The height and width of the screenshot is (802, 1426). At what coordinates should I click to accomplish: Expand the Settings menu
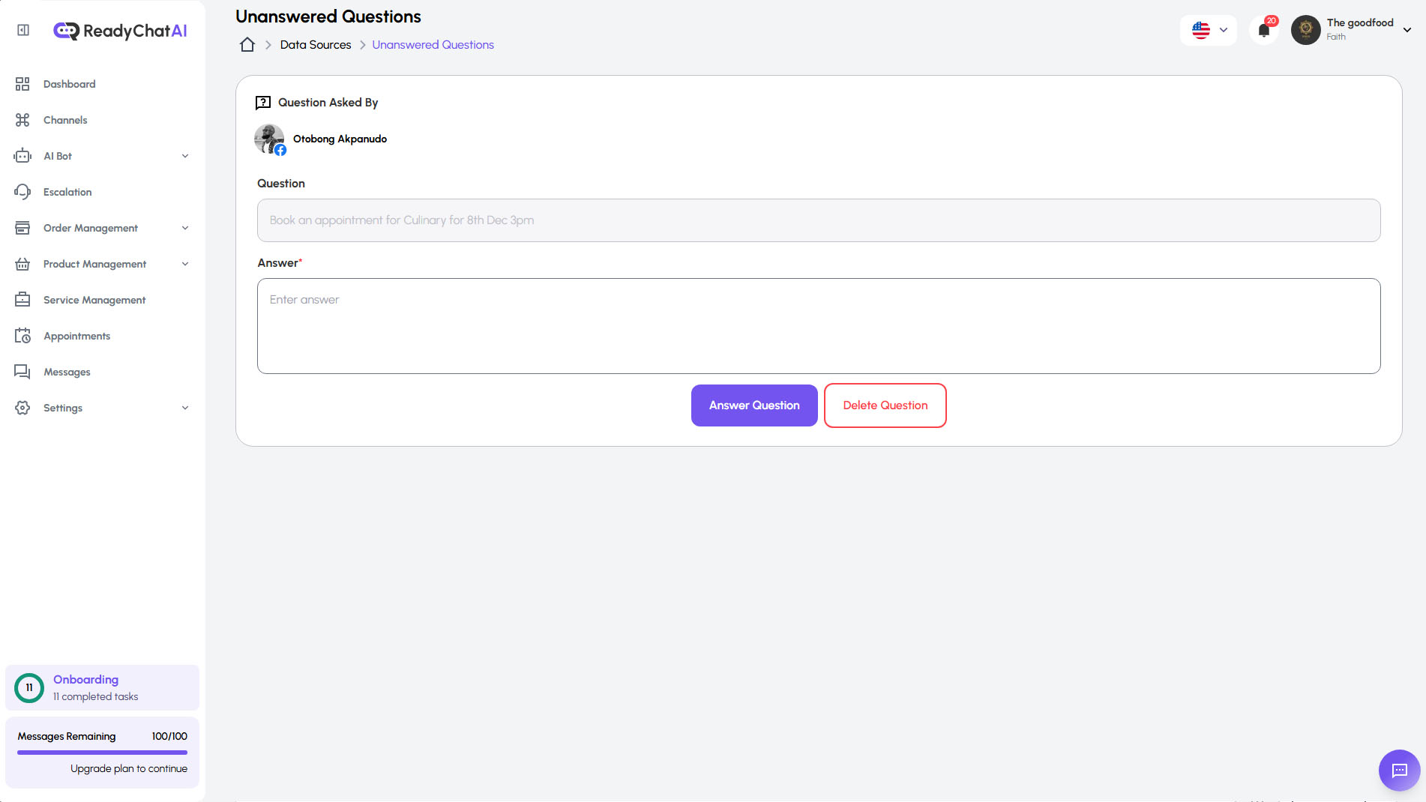184,407
